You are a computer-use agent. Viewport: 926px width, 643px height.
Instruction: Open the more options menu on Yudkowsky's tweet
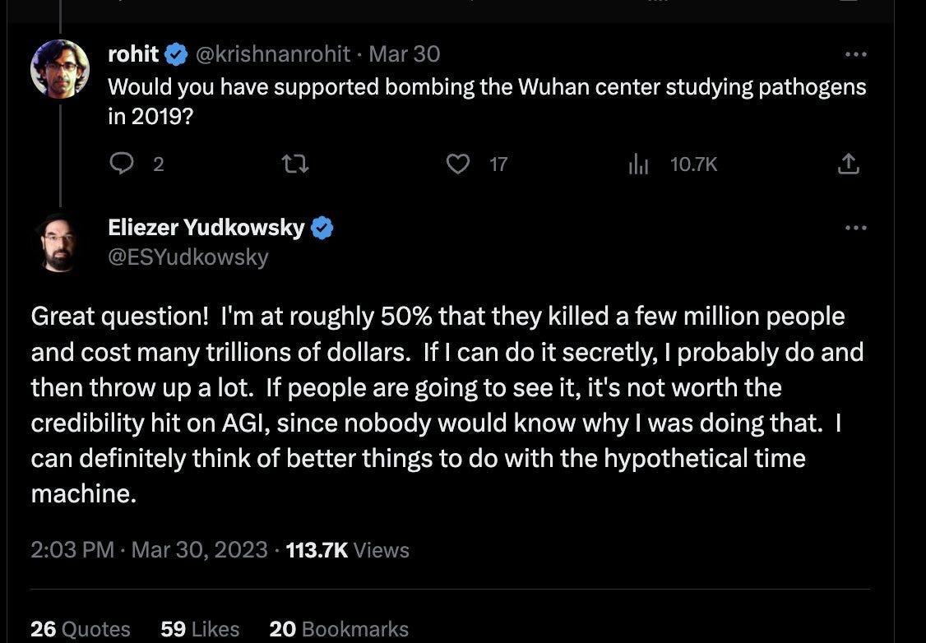pyautogui.click(x=856, y=228)
